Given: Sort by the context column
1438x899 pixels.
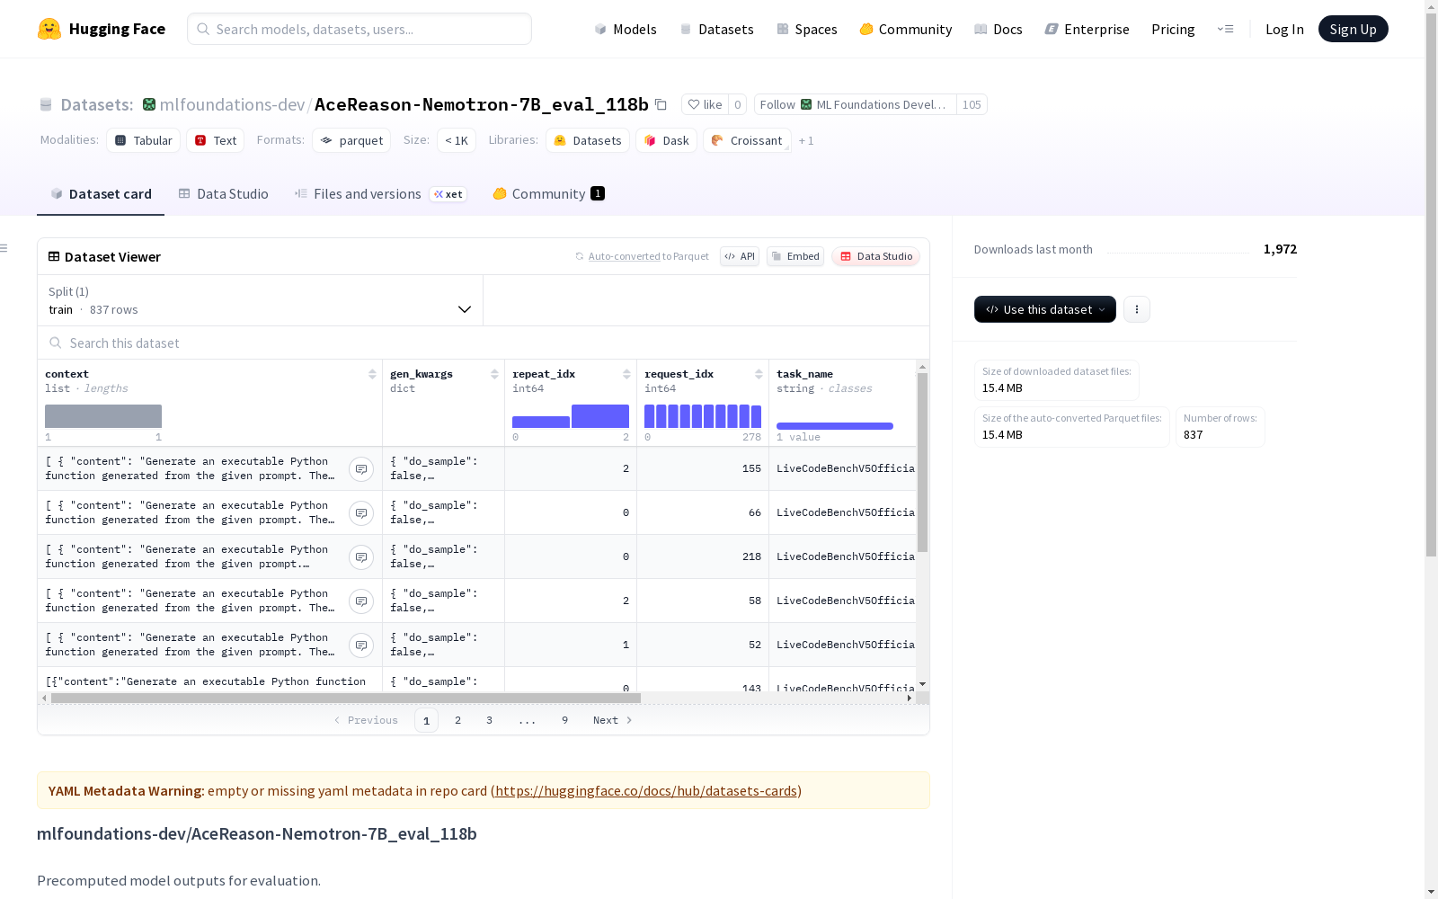Looking at the screenshot, I should click(x=372, y=374).
